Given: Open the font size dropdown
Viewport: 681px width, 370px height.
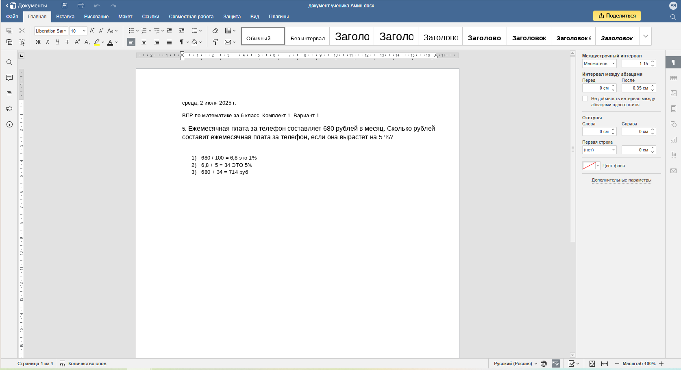Looking at the screenshot, I should pyautogui.click(x=84, y=31).
